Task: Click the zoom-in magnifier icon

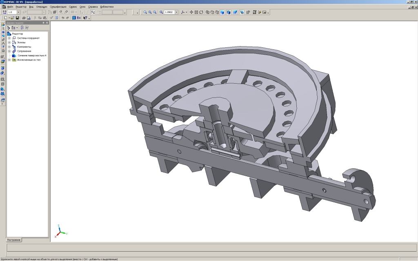Action: tap(150, 12)
